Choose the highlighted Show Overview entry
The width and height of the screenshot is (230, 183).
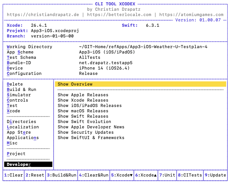141,84
